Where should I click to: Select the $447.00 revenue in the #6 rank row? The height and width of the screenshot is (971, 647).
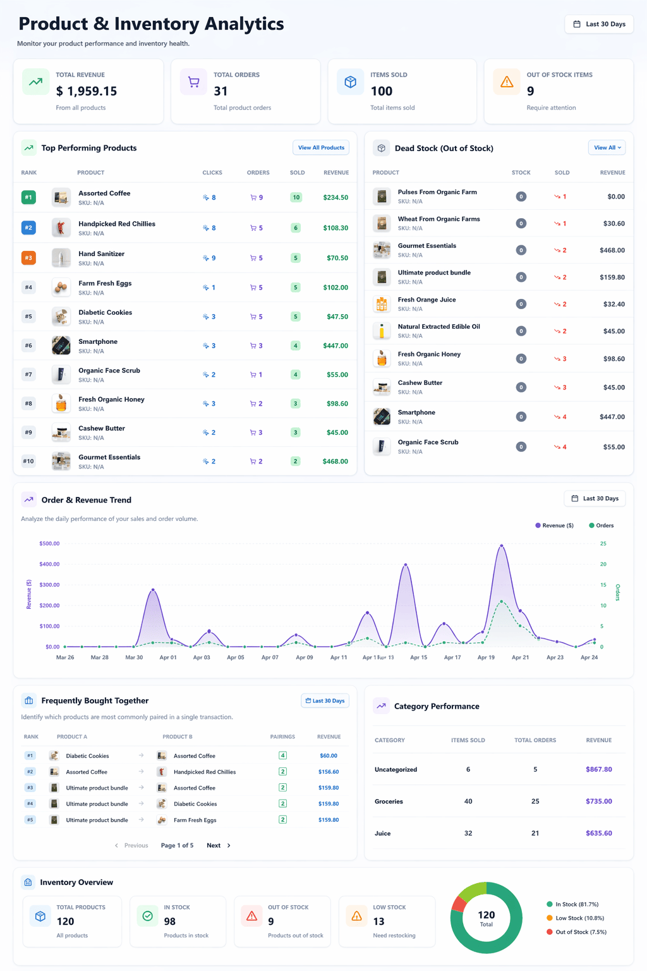336,346
